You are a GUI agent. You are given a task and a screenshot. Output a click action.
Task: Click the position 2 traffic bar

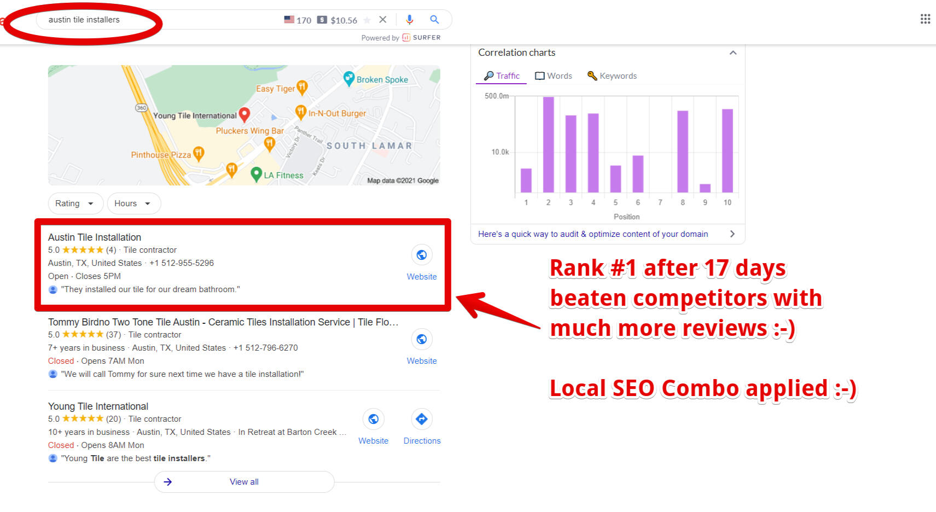pyautogui.click(x=548, y=144)
